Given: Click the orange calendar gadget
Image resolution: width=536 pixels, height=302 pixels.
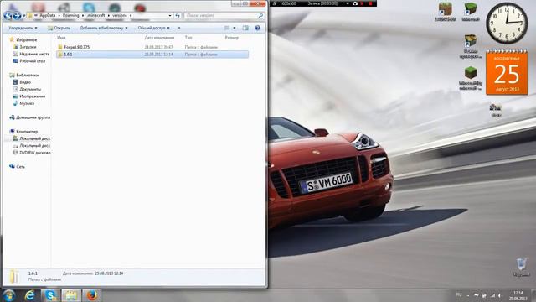Looking at the screenshot, I should 507,72.
